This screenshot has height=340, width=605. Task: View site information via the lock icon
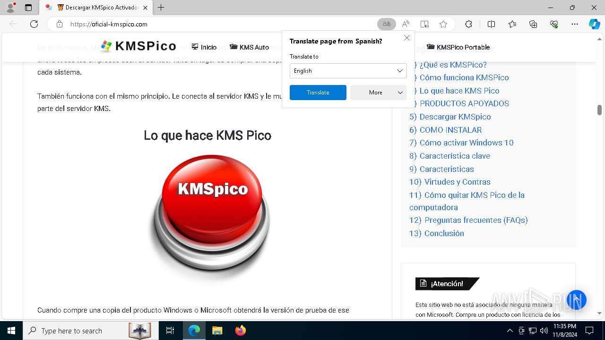pyautogui.click(x=59, y=24)
